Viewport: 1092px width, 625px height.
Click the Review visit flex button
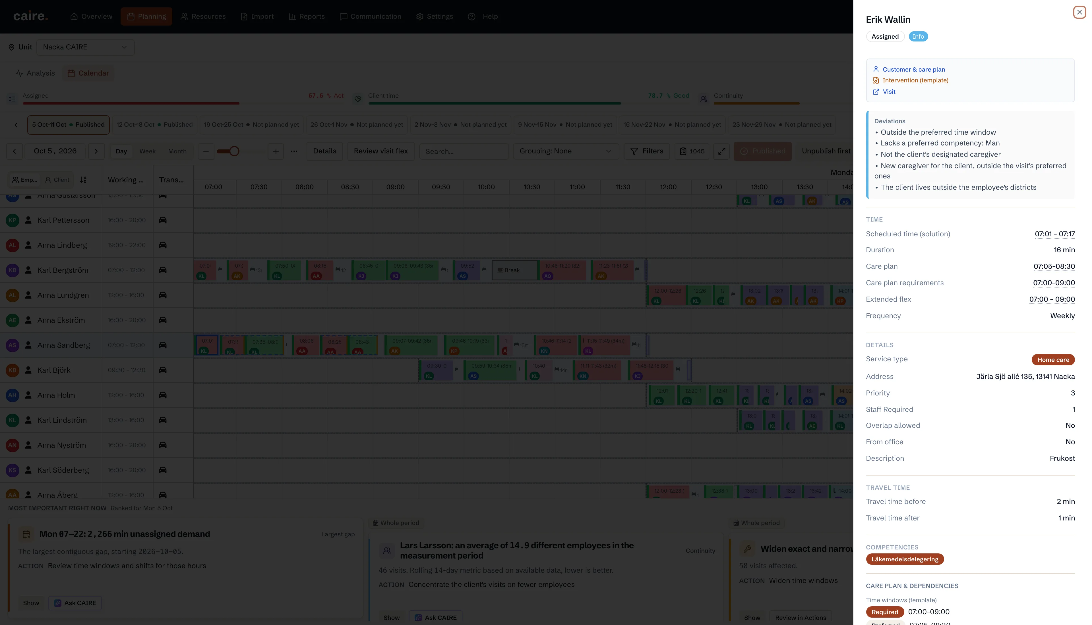point(380,151)
